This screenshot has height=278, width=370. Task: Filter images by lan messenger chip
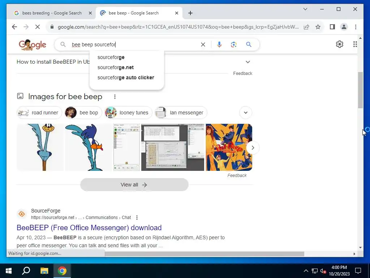pos(181,113)
